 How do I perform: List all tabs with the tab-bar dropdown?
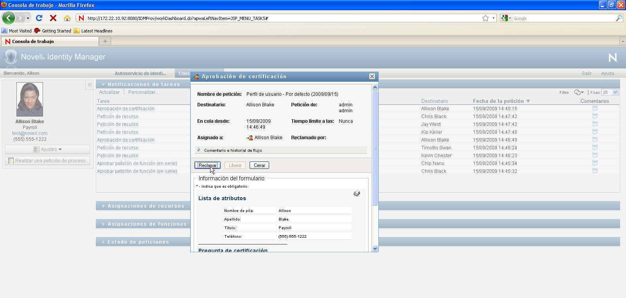[622, 41]
